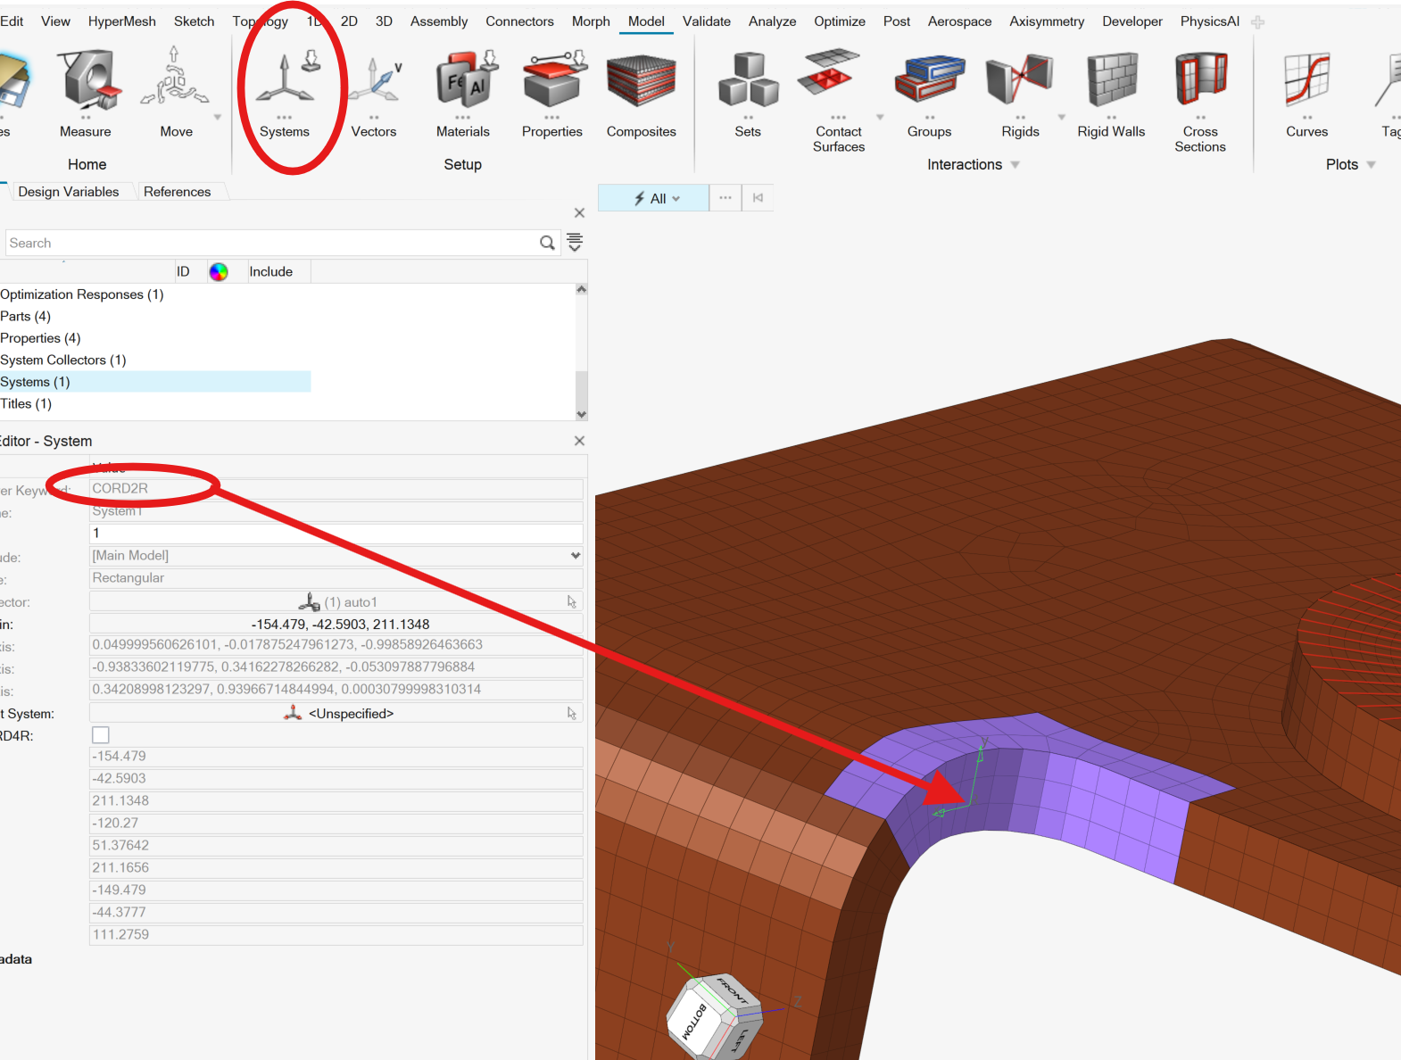Click the origin coordinates field
Viewport: 1401px width, 1060px height.
click(x=336, y=625)
